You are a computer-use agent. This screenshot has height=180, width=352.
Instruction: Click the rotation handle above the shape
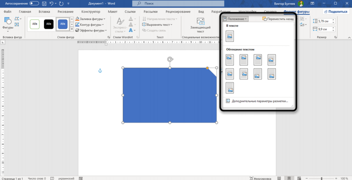coord(170,60)
